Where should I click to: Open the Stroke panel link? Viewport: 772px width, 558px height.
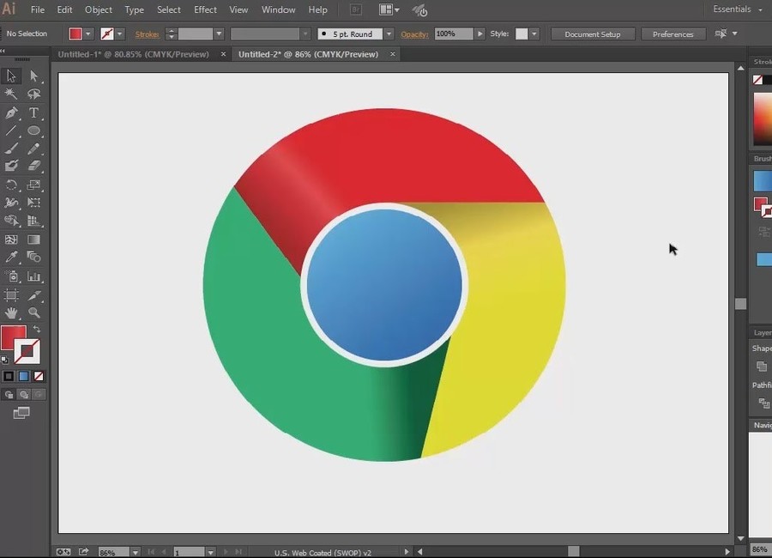[x=148, y=34]
